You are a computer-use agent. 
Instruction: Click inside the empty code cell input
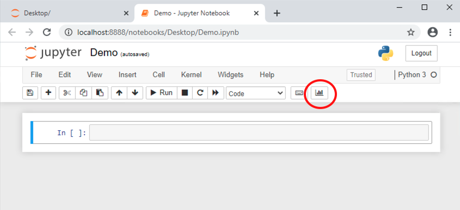pos(259,132)
